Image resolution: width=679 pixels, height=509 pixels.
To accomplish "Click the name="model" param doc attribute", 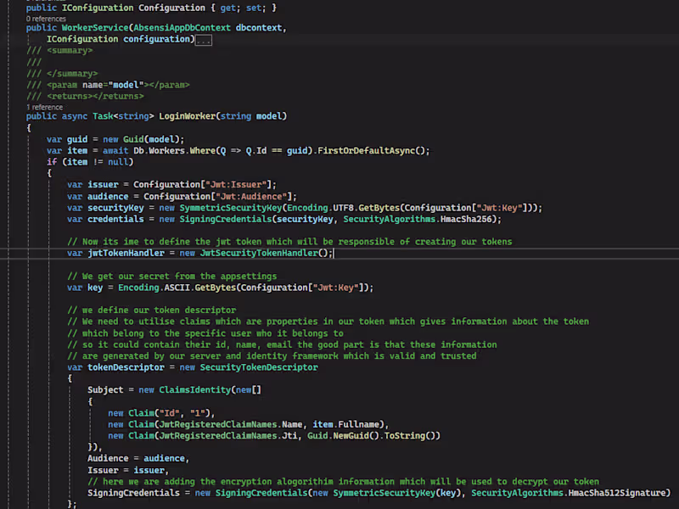I will point(115,84).
